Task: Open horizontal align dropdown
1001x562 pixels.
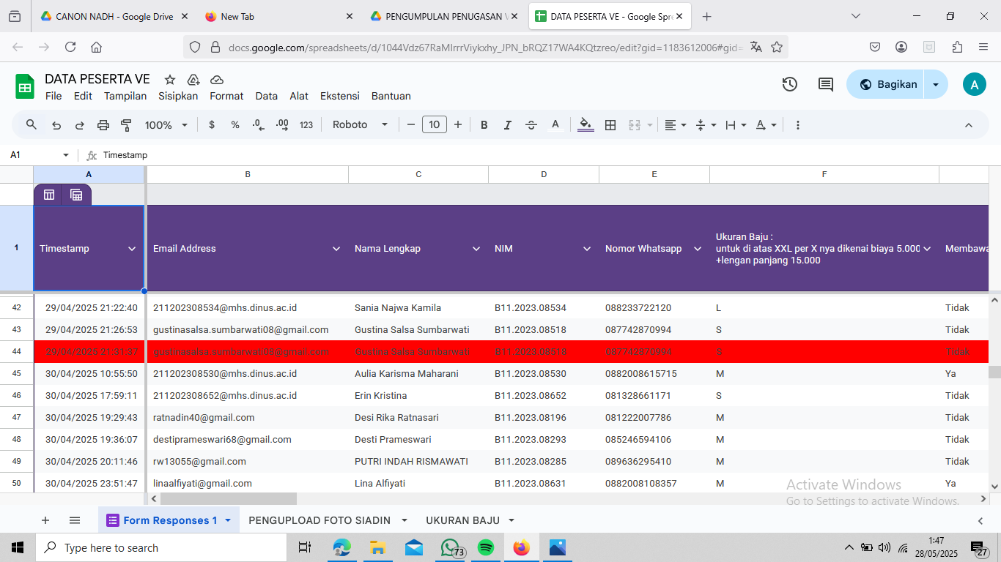Action: pos(675,125)
